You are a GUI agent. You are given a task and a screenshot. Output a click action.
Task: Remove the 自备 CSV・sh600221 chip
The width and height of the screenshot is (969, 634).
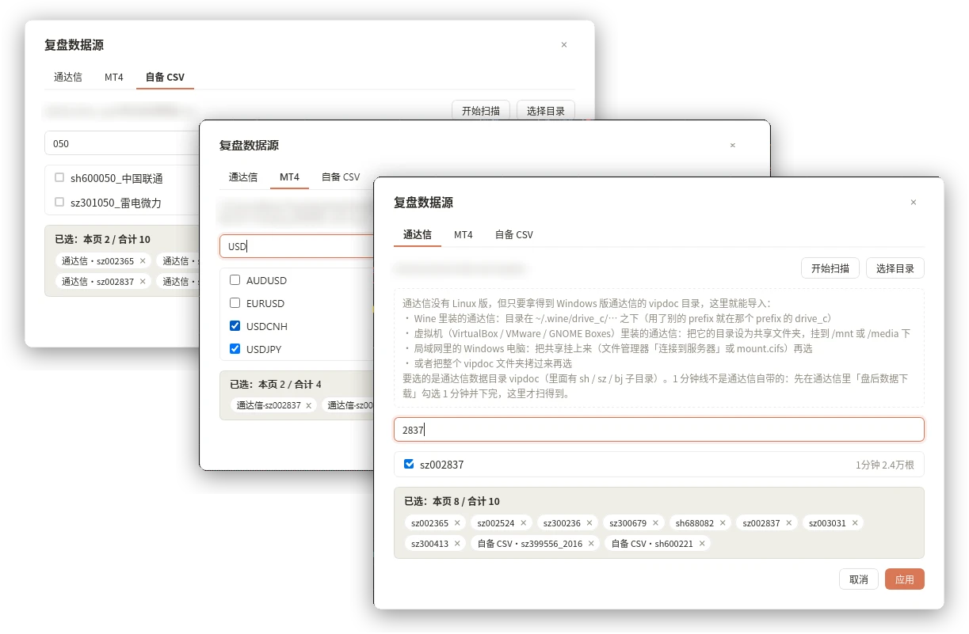tap(702, 544)
